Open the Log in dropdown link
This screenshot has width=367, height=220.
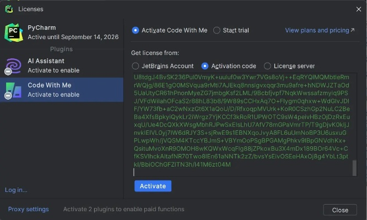[x=16, y=190]
